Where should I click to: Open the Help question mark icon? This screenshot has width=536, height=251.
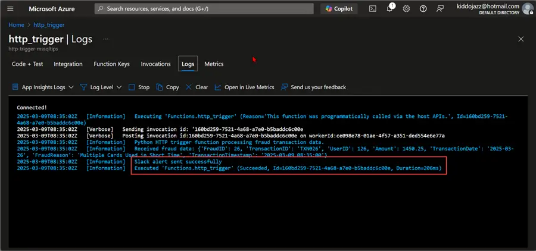[423, 9]
